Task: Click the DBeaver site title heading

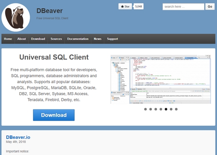Action: [x=49, y=11]
